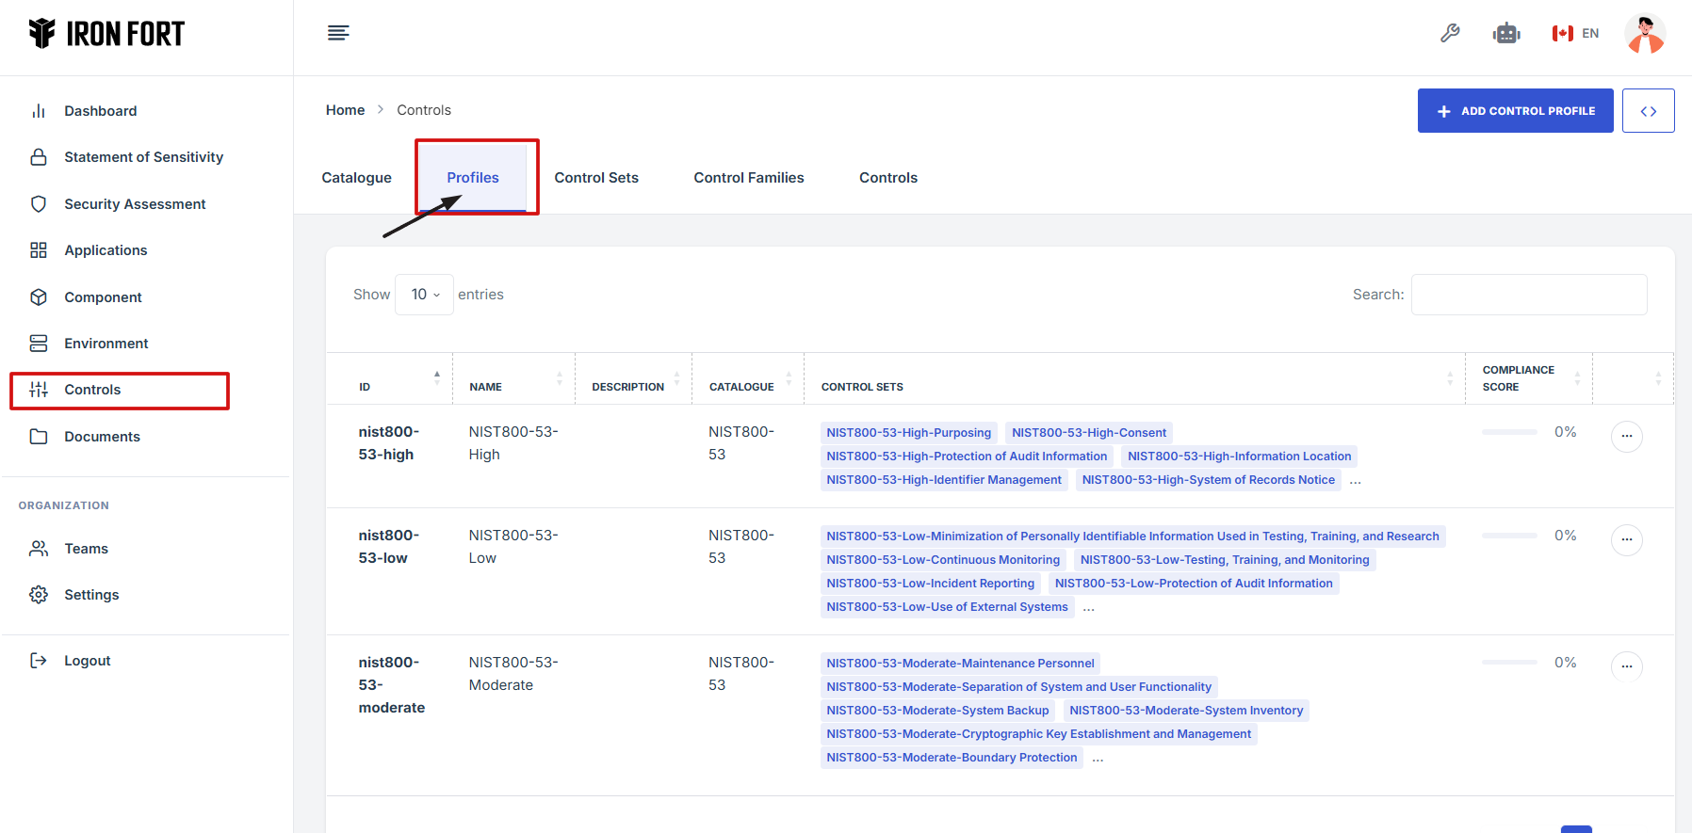Open actions menu for nist800-53-low row

click(1626, 540)
